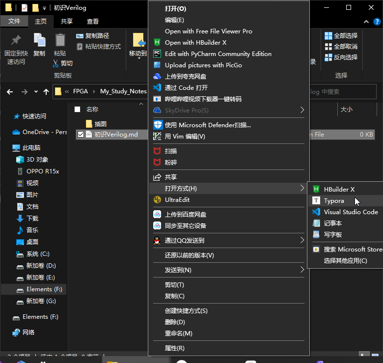The height and width of the screenshot is (363, 383).
Task: Click the 共享 share icon in context menu
Action: click(x=157, y=177)
